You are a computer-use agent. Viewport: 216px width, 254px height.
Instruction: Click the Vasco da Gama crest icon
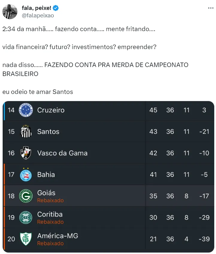(26, 153)
